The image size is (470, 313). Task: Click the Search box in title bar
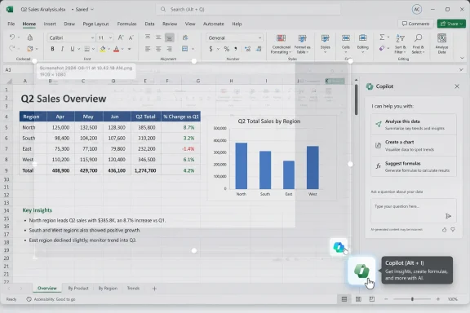click(x=248, y=9)
